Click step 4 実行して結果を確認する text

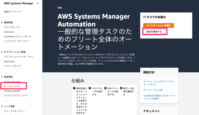click(128, 91)
